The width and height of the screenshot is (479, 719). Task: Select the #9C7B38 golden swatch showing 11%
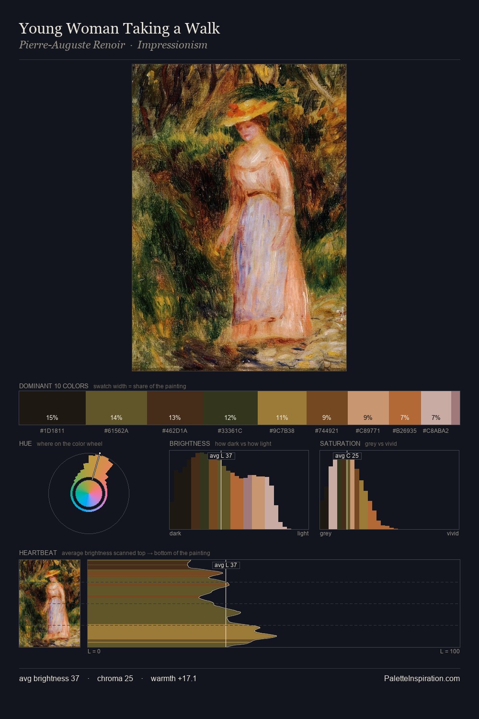click(x=282, y=408)
